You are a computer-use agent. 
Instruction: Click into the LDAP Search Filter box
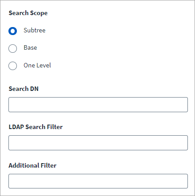point(98,143)
